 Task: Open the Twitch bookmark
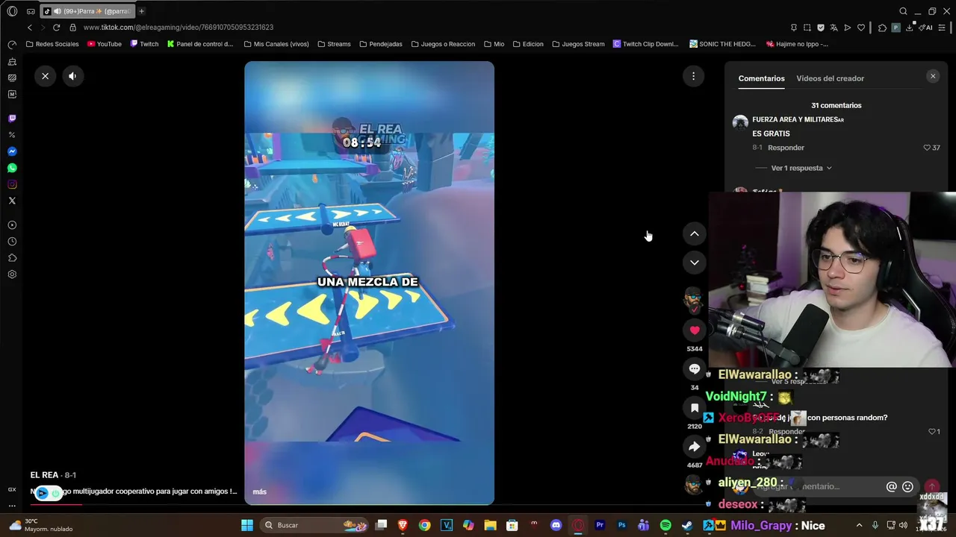[x=145, y=44]
